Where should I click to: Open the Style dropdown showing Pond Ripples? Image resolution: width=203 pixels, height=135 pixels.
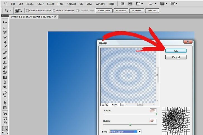(140, 132)
